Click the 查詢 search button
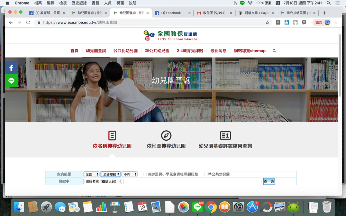This screenshot has height=216, width=346. [269, 181]
